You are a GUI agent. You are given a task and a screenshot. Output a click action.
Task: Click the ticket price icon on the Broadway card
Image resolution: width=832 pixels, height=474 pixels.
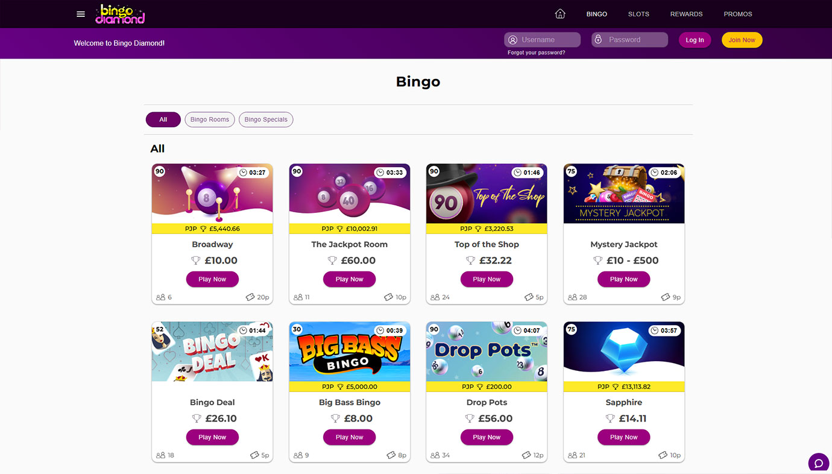250,296
